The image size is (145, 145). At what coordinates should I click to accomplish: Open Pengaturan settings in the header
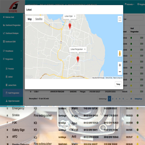[x=141, y=4]
